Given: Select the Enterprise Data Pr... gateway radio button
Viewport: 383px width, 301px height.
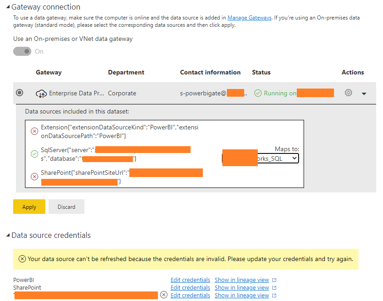Looking at the screenshot, I should [20, 93].
